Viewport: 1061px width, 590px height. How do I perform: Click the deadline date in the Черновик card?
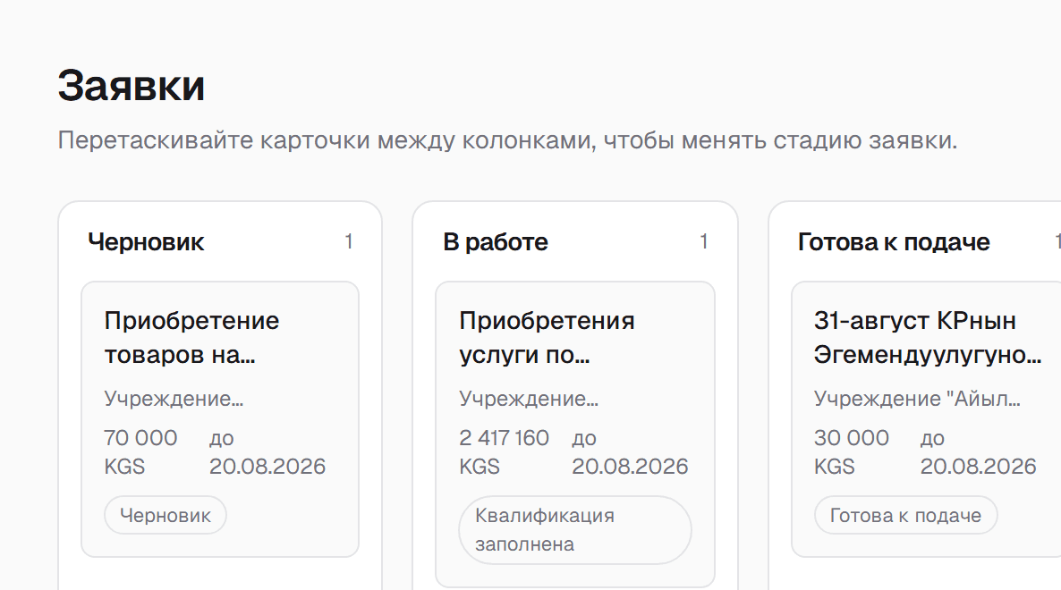point(267,452)
